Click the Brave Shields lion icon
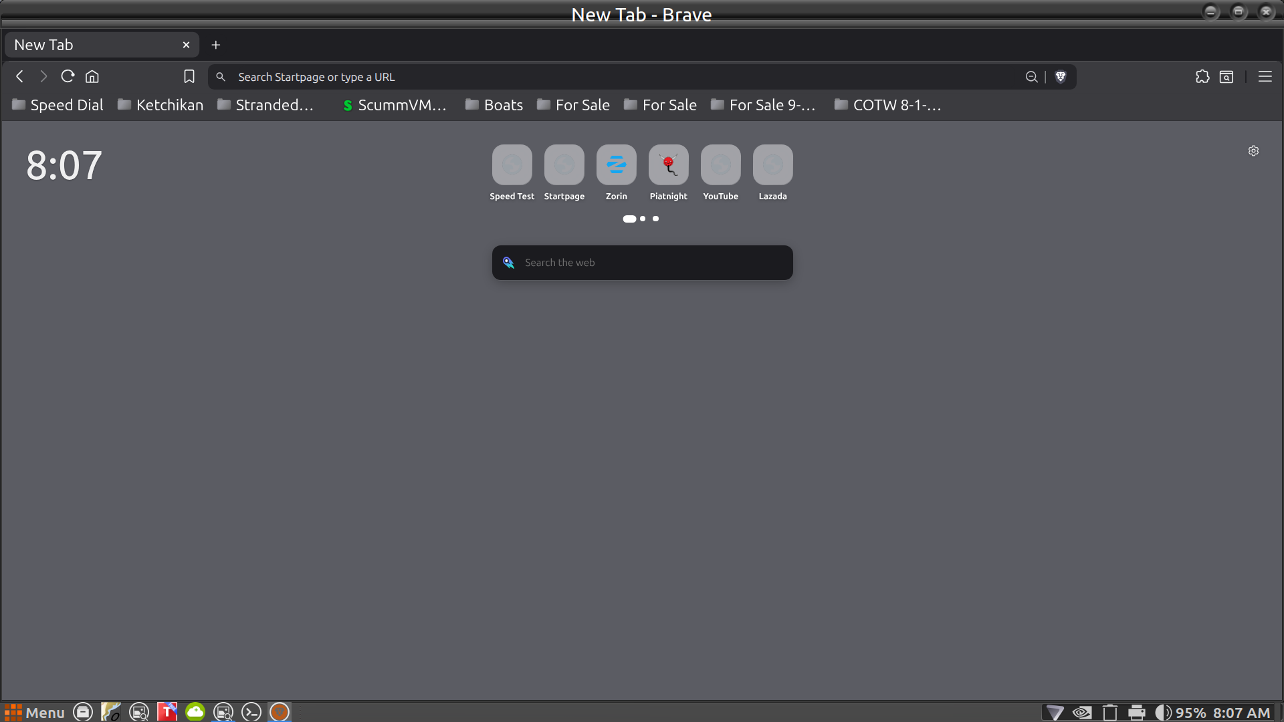The width and height of the screenshot is (1284, 722). 1061,77
